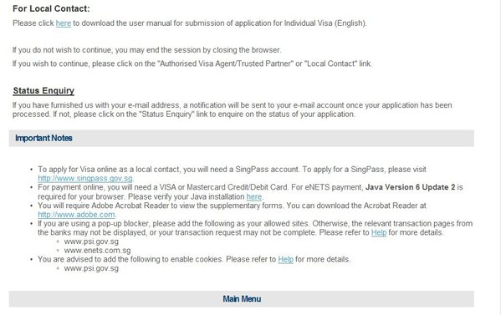Open Help link in pop-up blocker note
The image size is (501, 315).
[x=379, y=232]
